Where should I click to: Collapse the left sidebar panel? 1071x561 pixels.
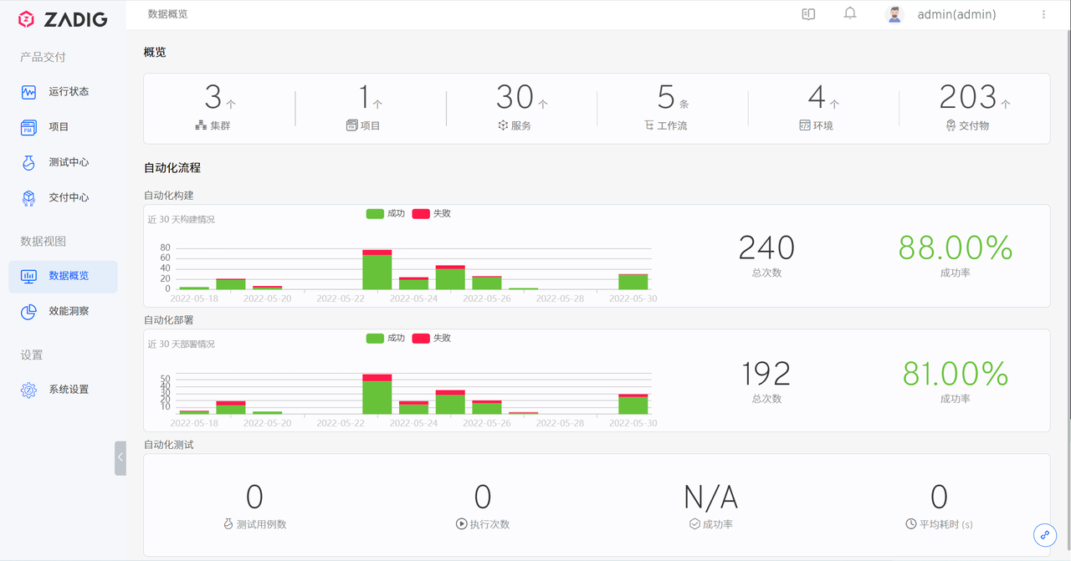click(120, 457)
